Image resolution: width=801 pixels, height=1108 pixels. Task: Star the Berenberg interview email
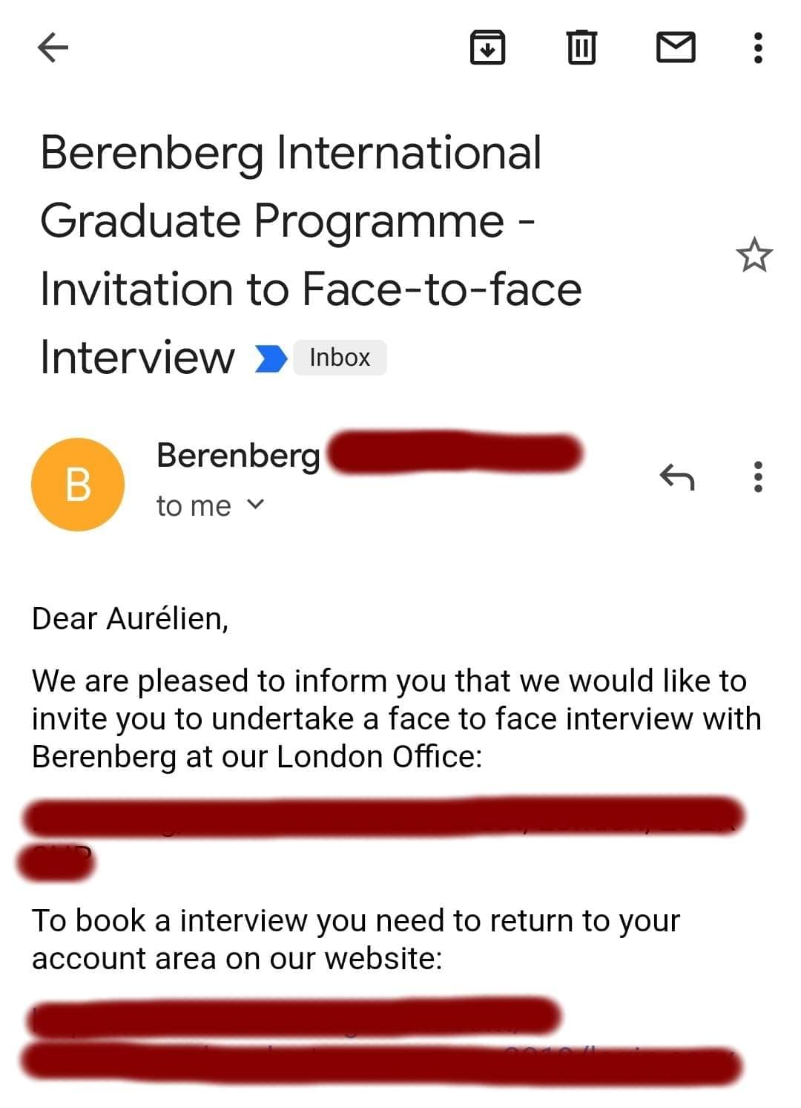[754, 255]
